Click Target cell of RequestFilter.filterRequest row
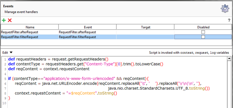233x108 pixels. [145, 37]
